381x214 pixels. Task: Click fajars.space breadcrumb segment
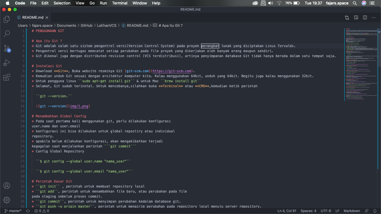pyautogui.click(x=42, y=25)
